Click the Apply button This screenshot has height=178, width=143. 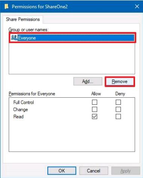126,171
